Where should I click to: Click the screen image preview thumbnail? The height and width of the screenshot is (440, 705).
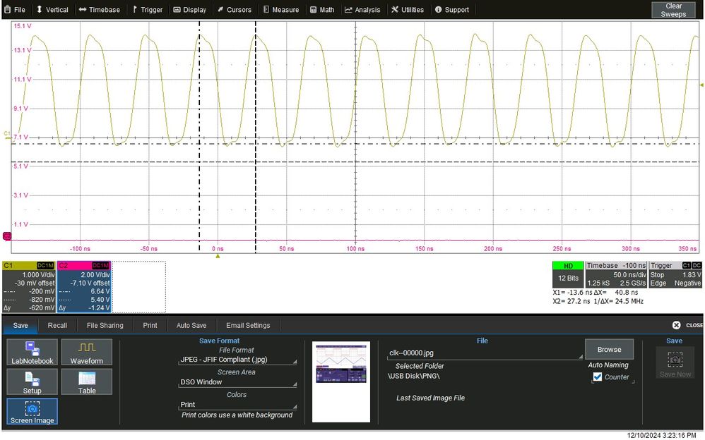pos(341,381)
